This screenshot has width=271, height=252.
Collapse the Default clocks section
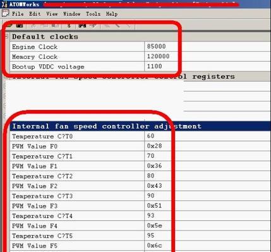click(x=6, y=36)
